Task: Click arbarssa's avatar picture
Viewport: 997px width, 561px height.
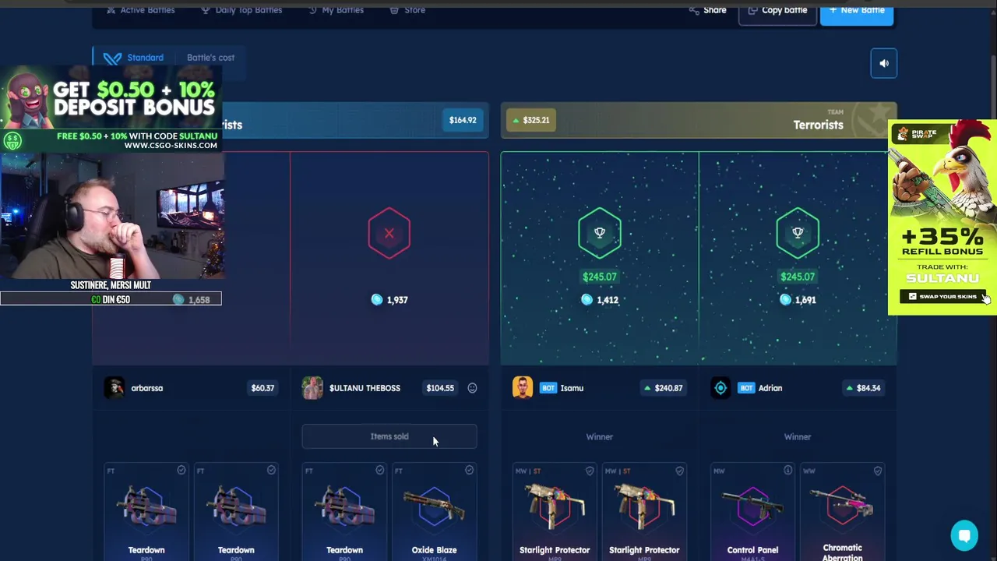Action: [114, 388]
